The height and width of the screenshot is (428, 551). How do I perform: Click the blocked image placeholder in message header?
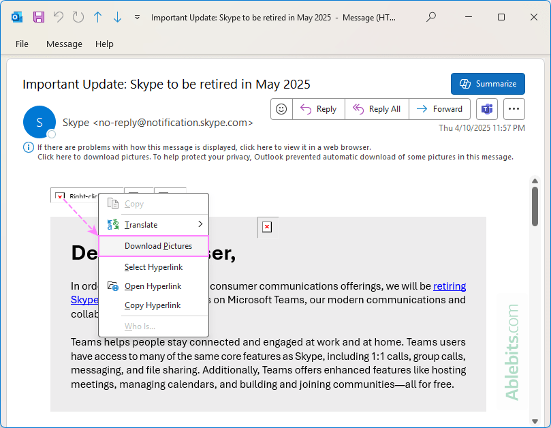(60, 196)
